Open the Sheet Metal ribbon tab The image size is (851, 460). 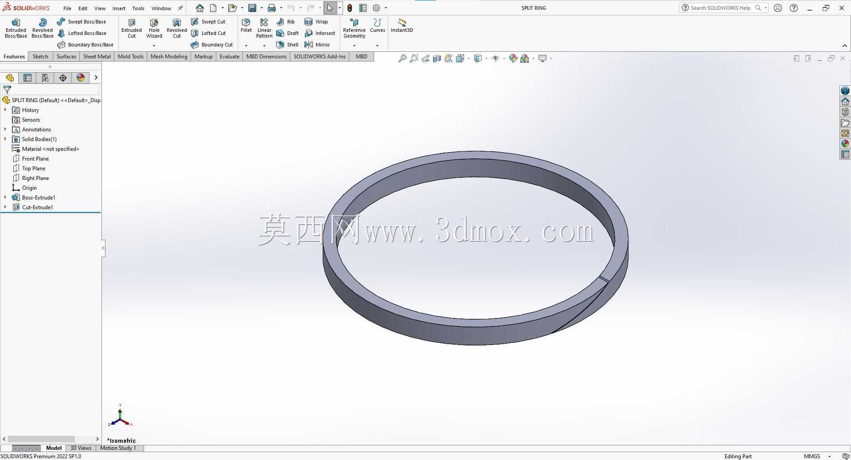(97, 57)
